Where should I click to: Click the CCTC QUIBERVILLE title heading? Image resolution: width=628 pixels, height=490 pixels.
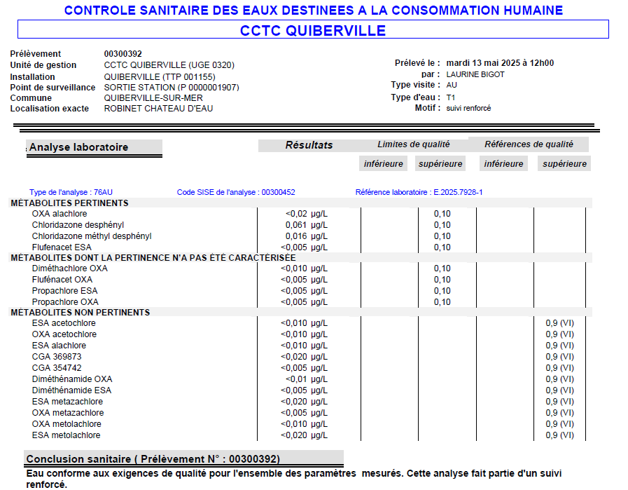point(312,30)
